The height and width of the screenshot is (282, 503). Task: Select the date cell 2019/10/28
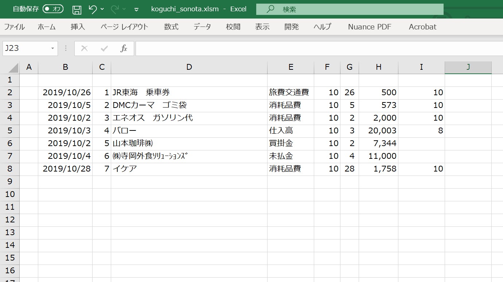click(x=65, y=169)
